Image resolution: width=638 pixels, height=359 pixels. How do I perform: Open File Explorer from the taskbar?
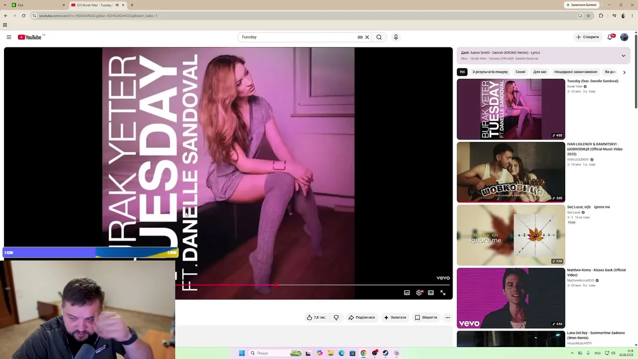[330, 353]
